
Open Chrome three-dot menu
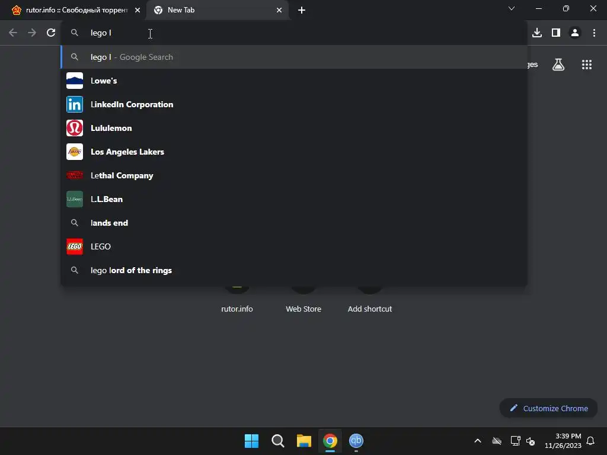[594, 33]
